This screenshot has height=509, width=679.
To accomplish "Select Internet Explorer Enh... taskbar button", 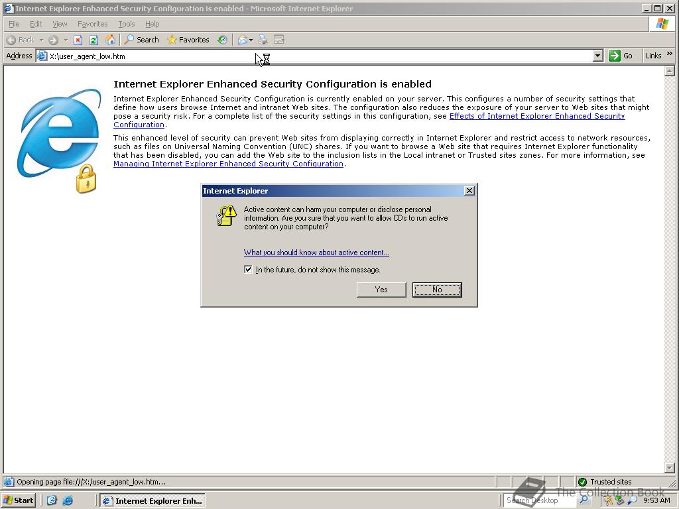I will point(153,501).
